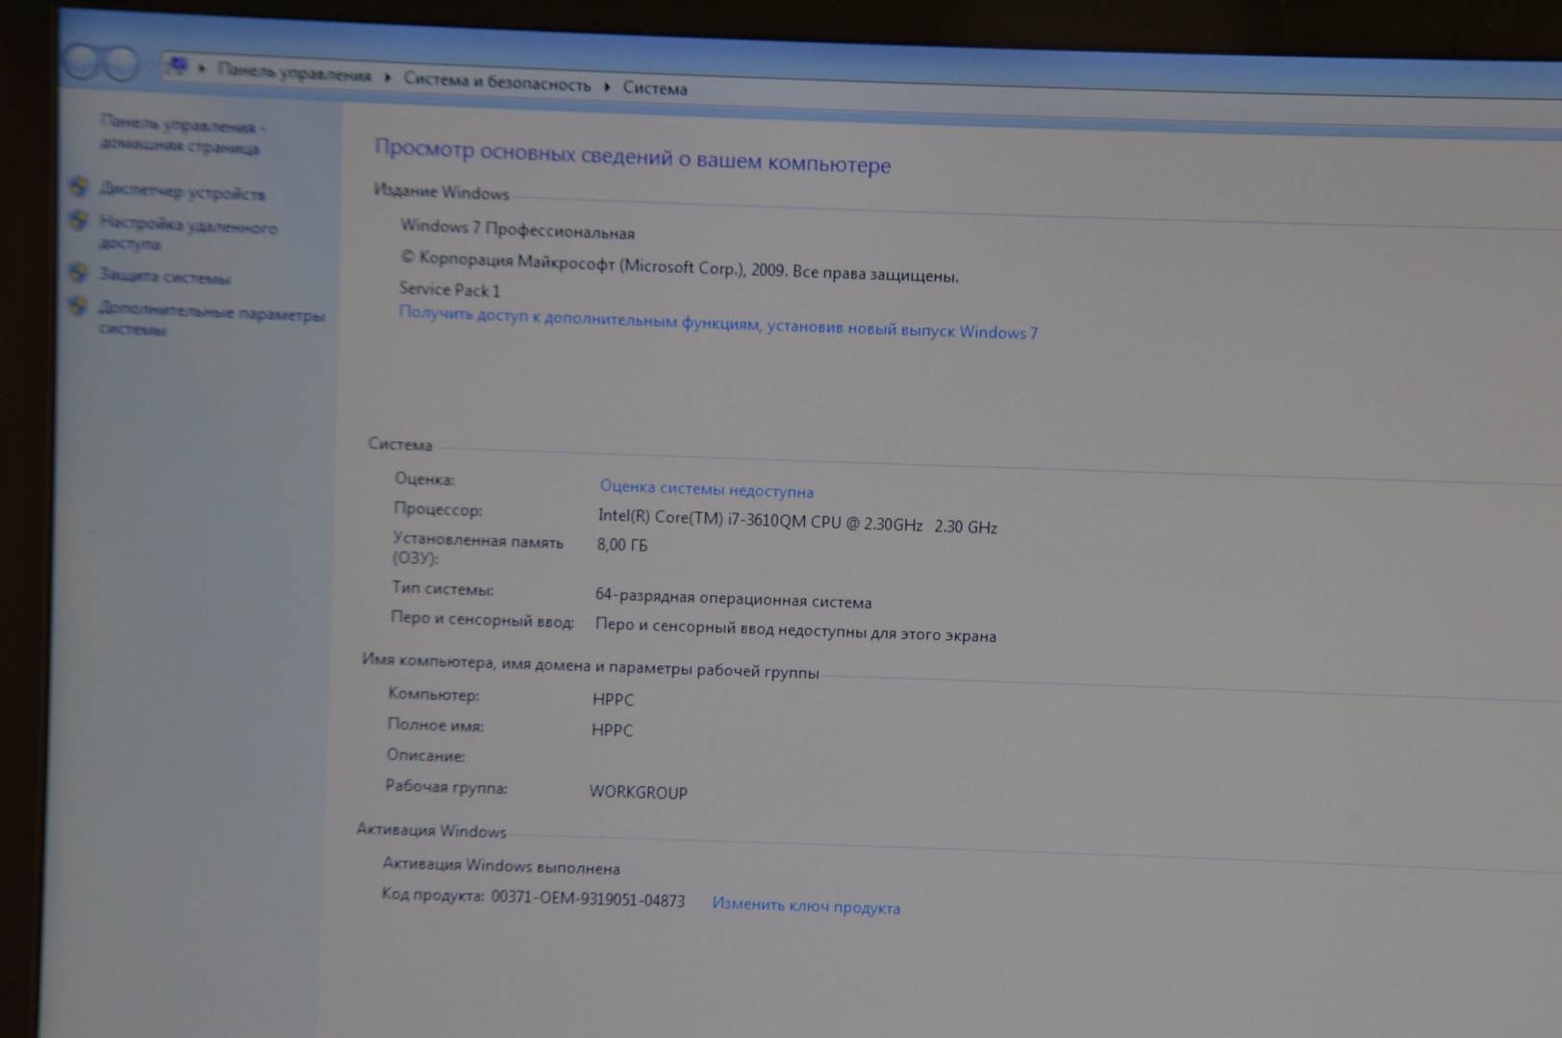Click shield icon beside Дополнительные параметры системы
The image size is (1562, 1038).
click(x=78, y=308)
